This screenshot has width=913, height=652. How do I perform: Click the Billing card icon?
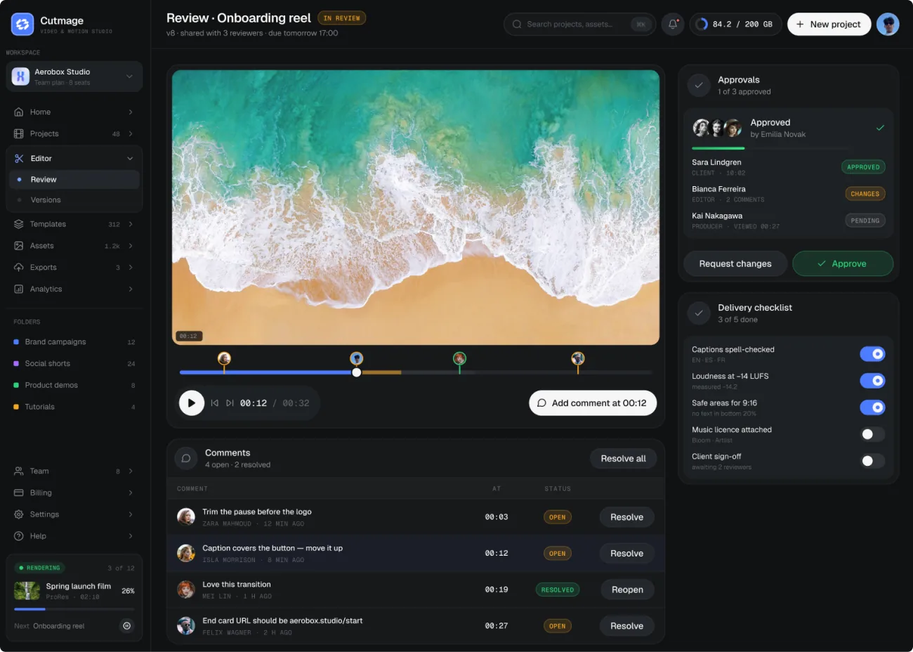(x=19, y=493)
